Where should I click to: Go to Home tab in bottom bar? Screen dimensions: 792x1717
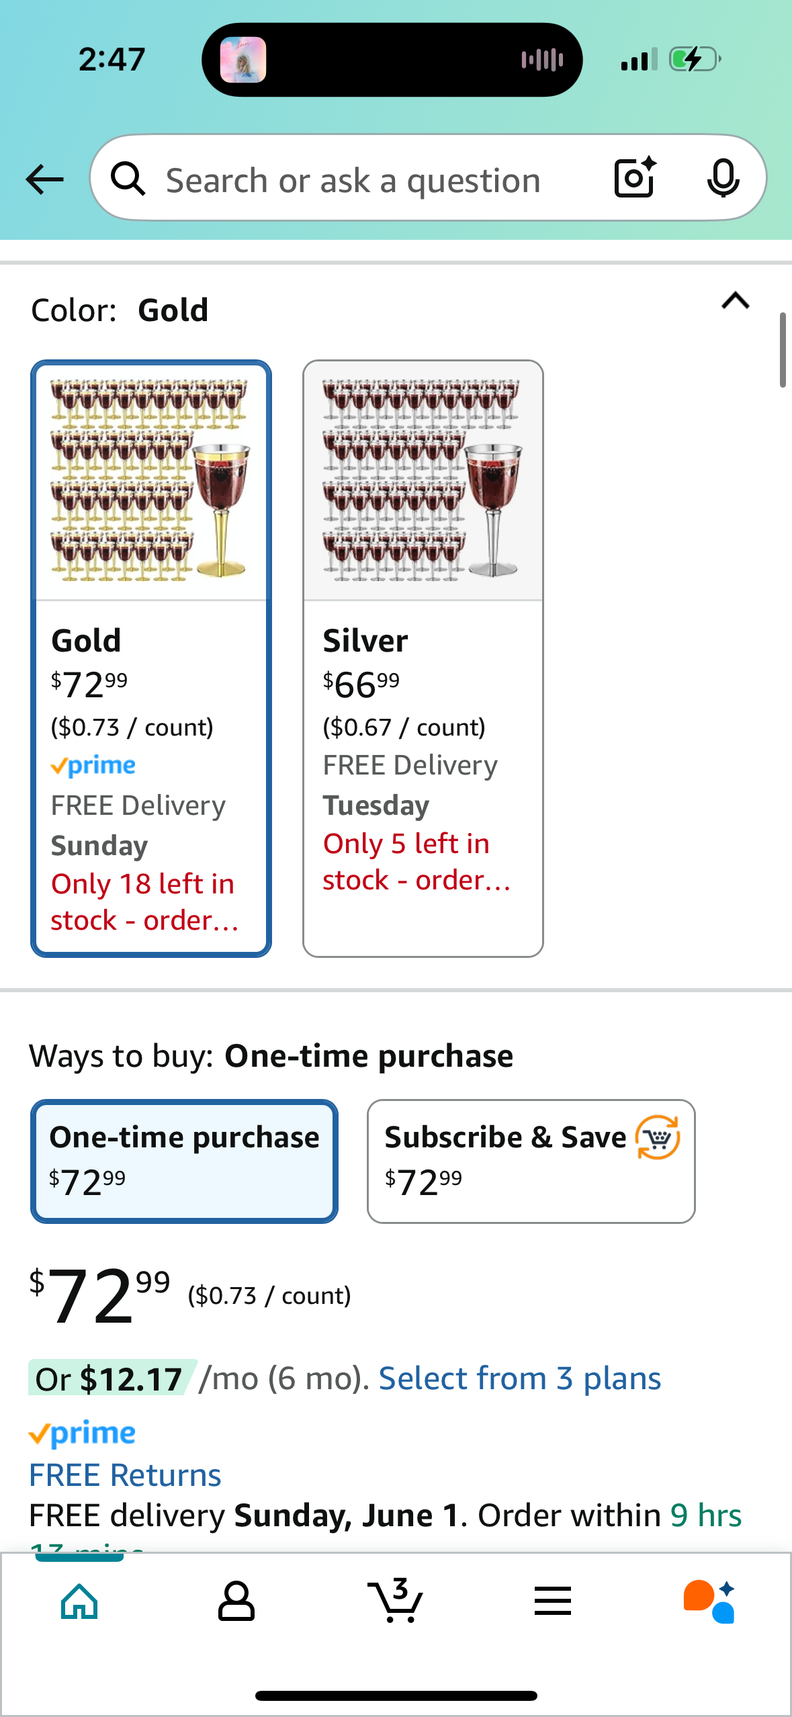coord(79,1601)
